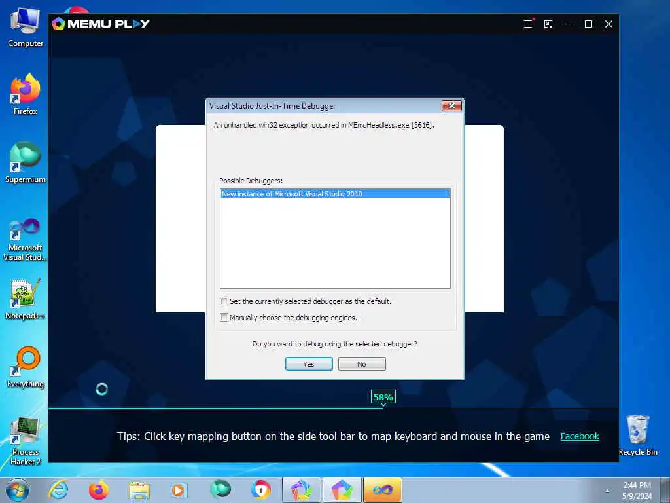
Task: Open the Computer desktop icon
Action: (x=26, y=28)
